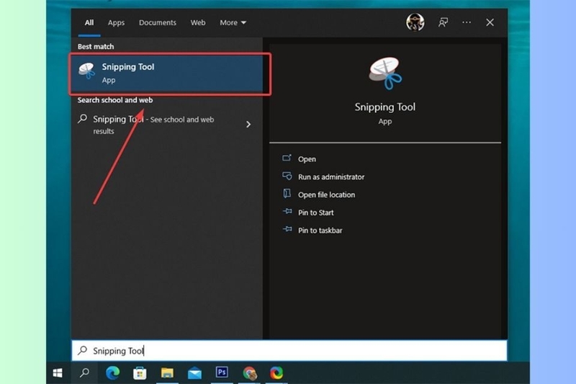
Task: Open Mail from the taskbar
Action: [x=194, y=373]
